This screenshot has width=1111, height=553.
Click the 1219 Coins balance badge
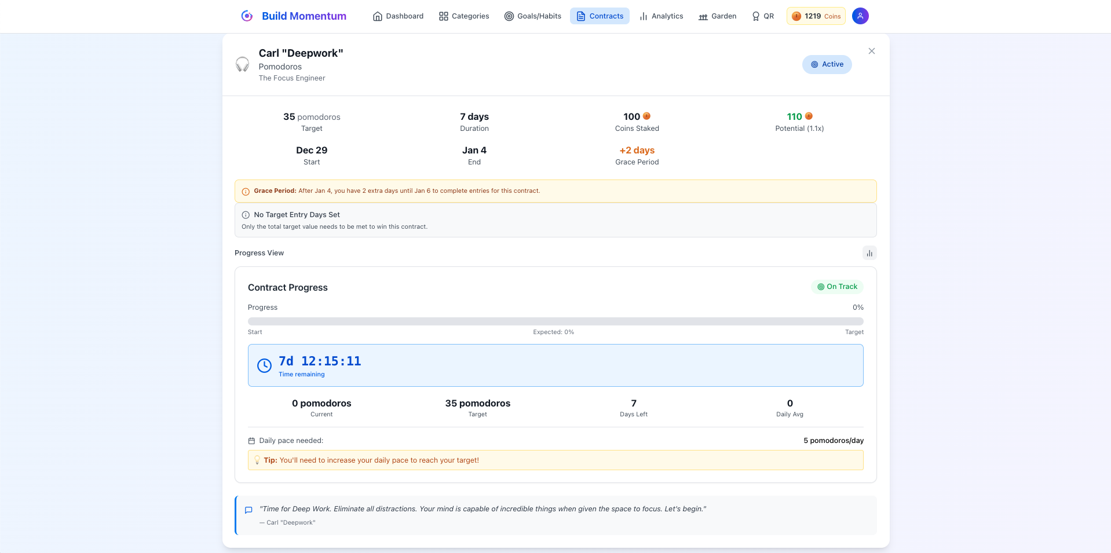[x=816, y=16]
